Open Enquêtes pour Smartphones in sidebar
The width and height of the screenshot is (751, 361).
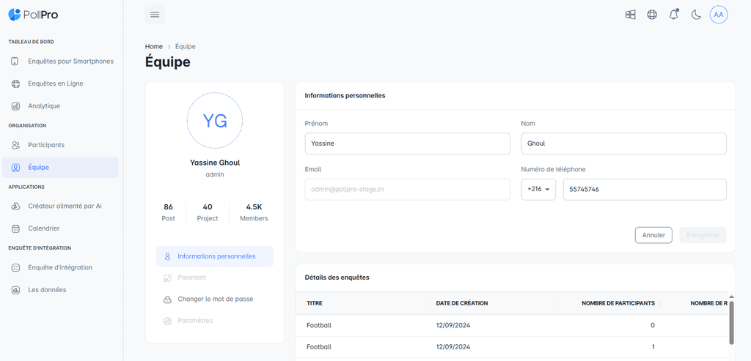tap(70, 62)
